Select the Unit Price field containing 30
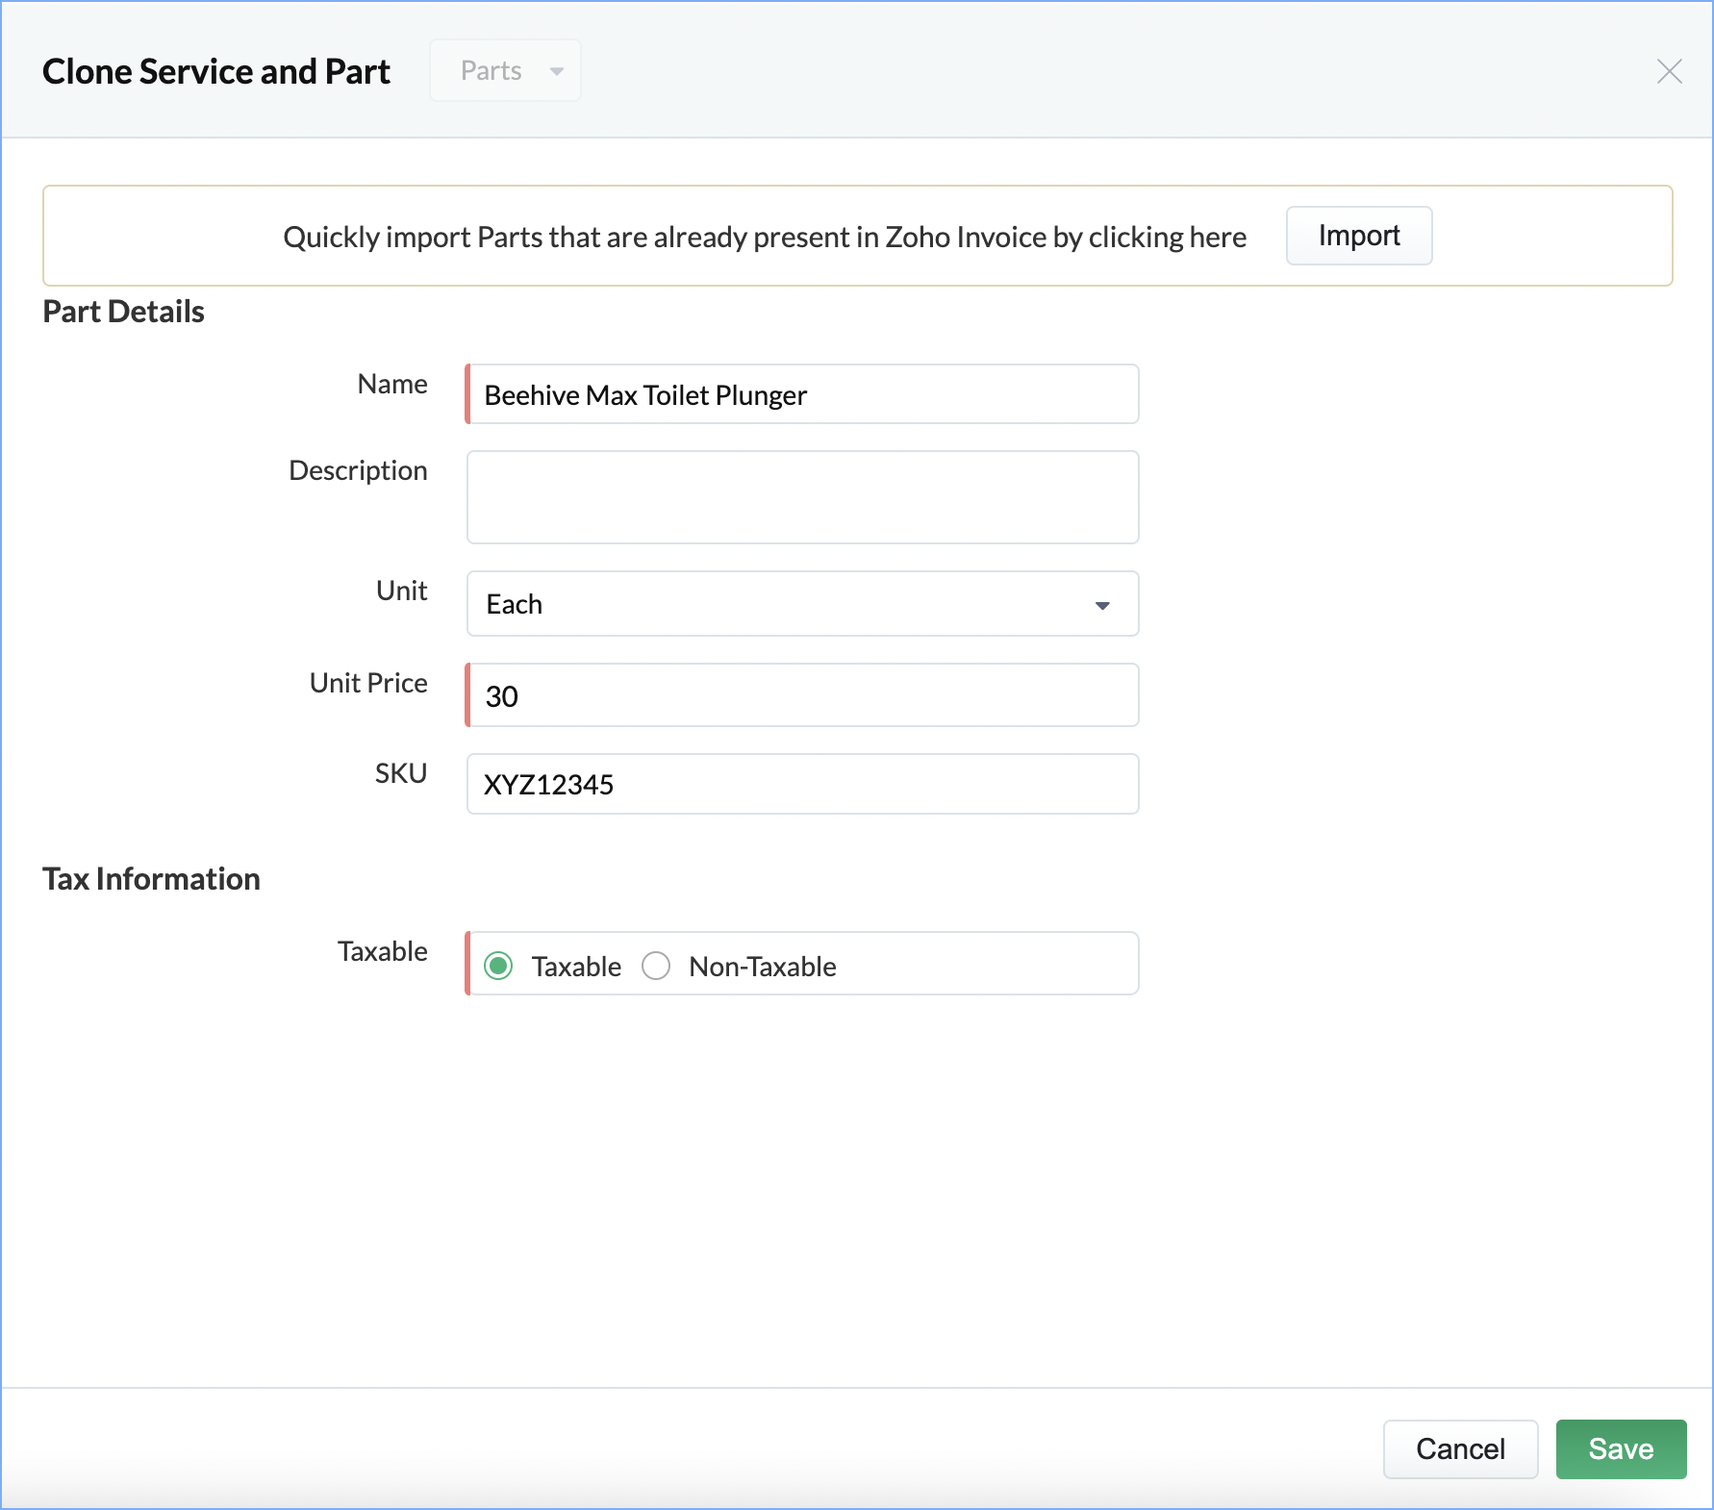The image size is (1714, 1510). pos(803,695)
